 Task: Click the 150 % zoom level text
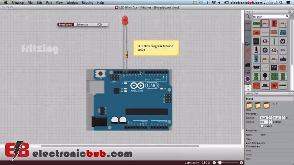pos(206,163)
